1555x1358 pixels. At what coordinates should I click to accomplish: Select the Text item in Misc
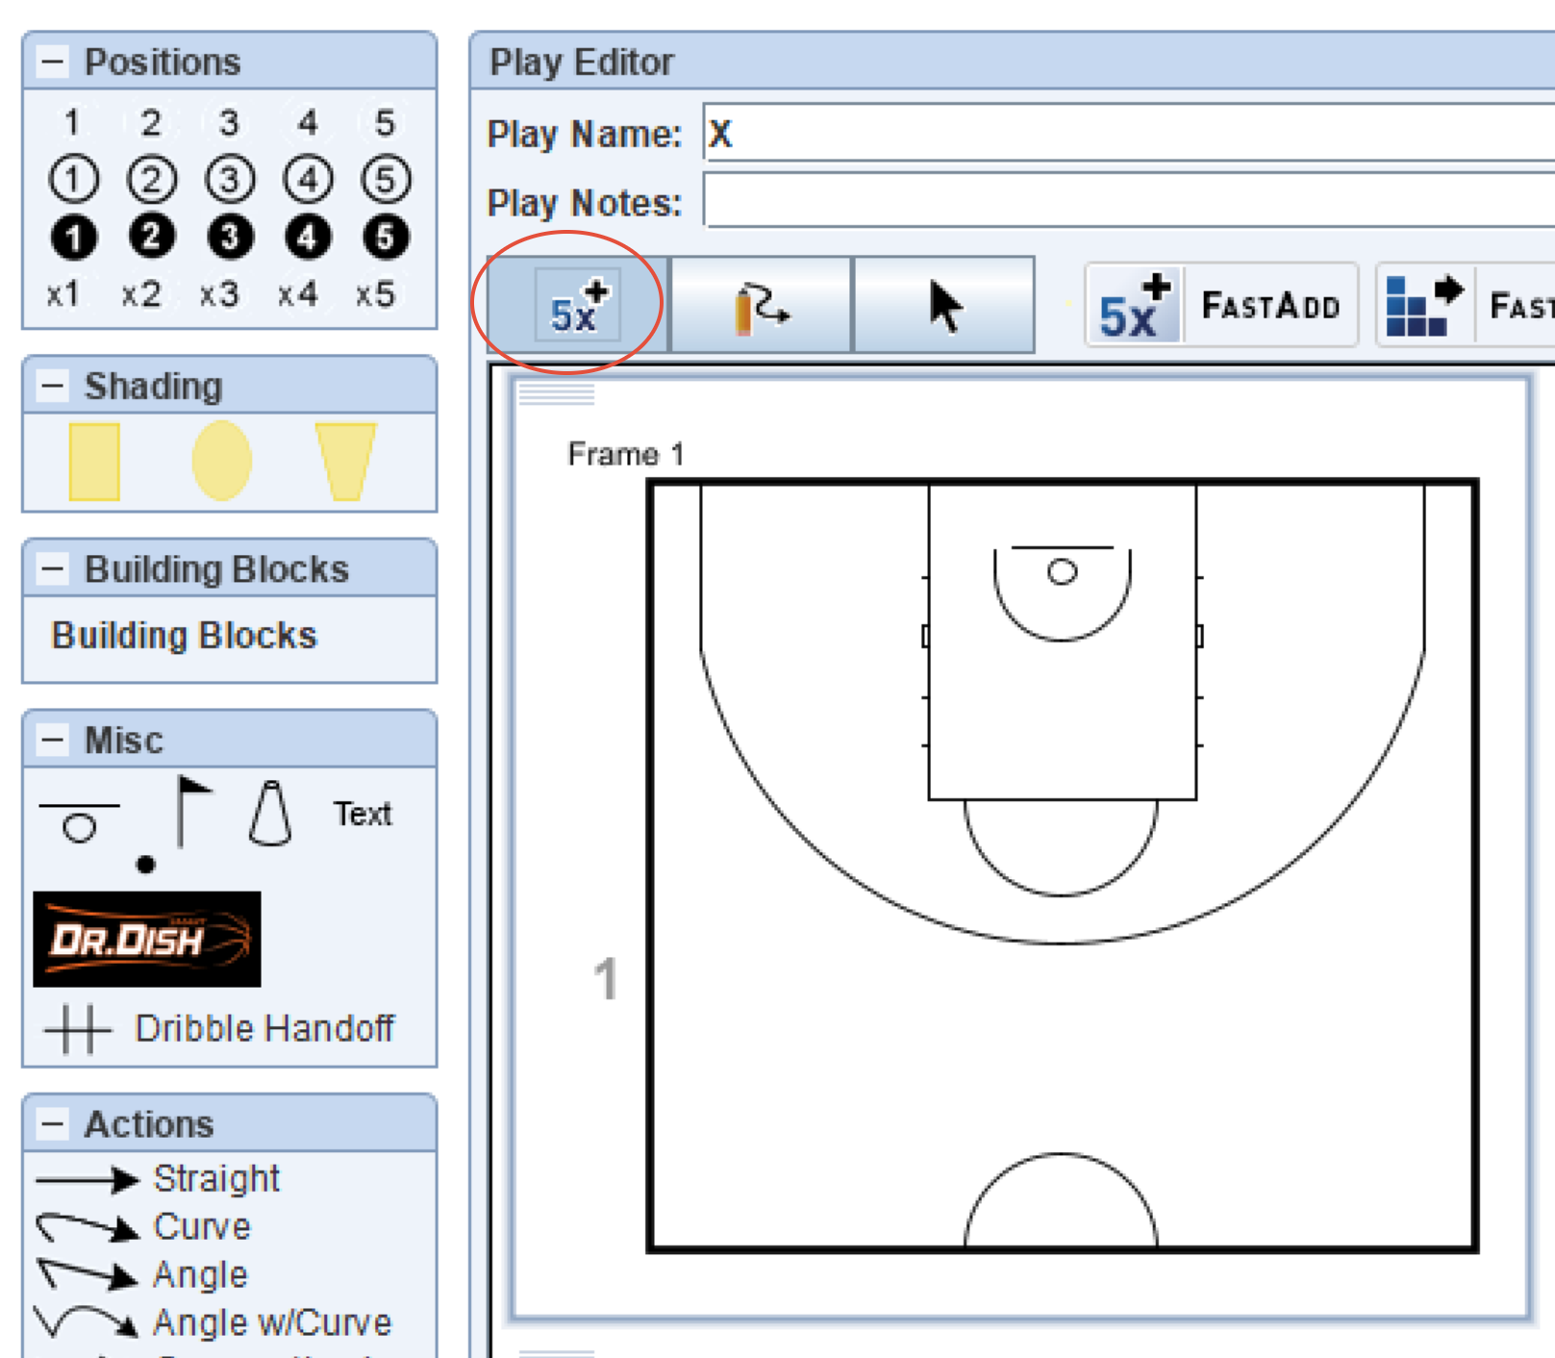tap(363, 814)
